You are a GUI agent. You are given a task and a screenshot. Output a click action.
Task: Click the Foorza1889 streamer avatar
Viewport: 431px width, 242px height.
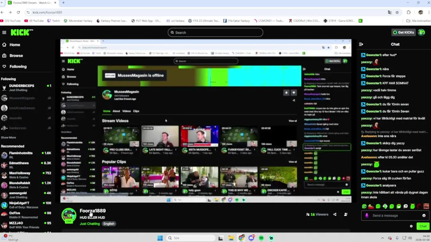pos(69,215)
